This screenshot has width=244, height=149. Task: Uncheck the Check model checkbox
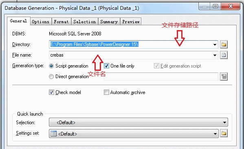point(51,92)
